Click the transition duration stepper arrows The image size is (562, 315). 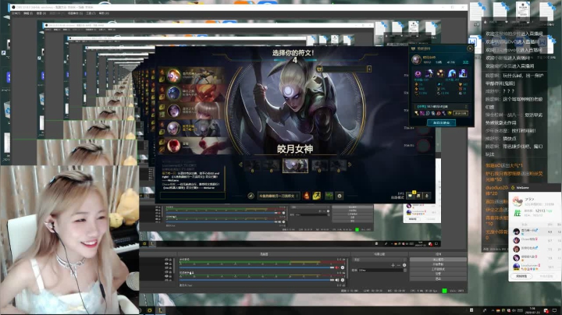click(x=404, y=271)
